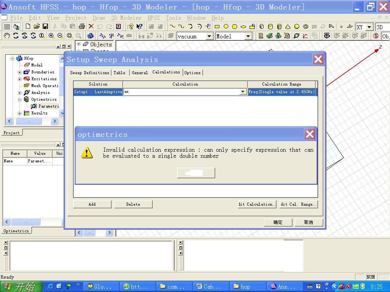Image resolution: width=390 pixels, height=292 pixels.
Task: Collapse the Hfop root tree node
Action: pos(13,59)
